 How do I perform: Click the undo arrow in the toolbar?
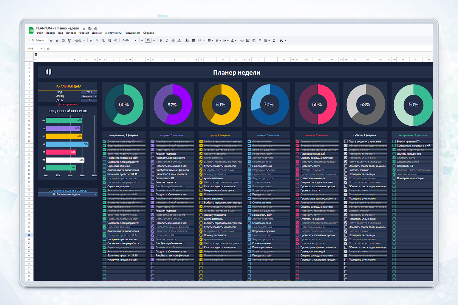(x=51, y=41)
